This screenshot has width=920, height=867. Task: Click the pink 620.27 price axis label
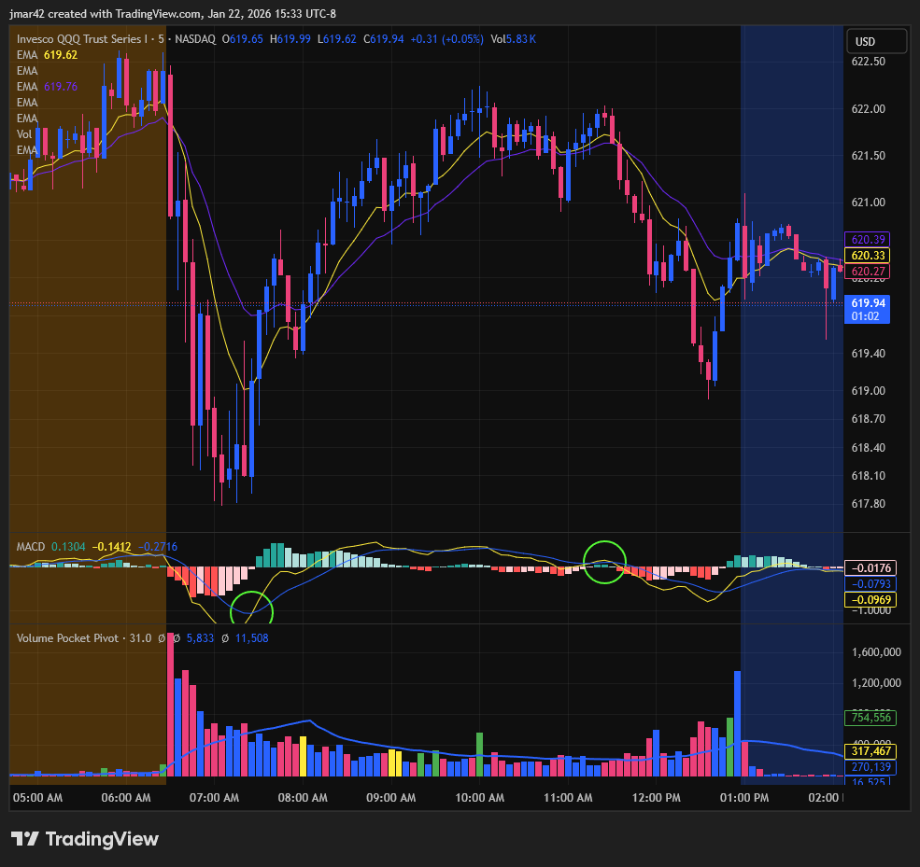[868, 272]
